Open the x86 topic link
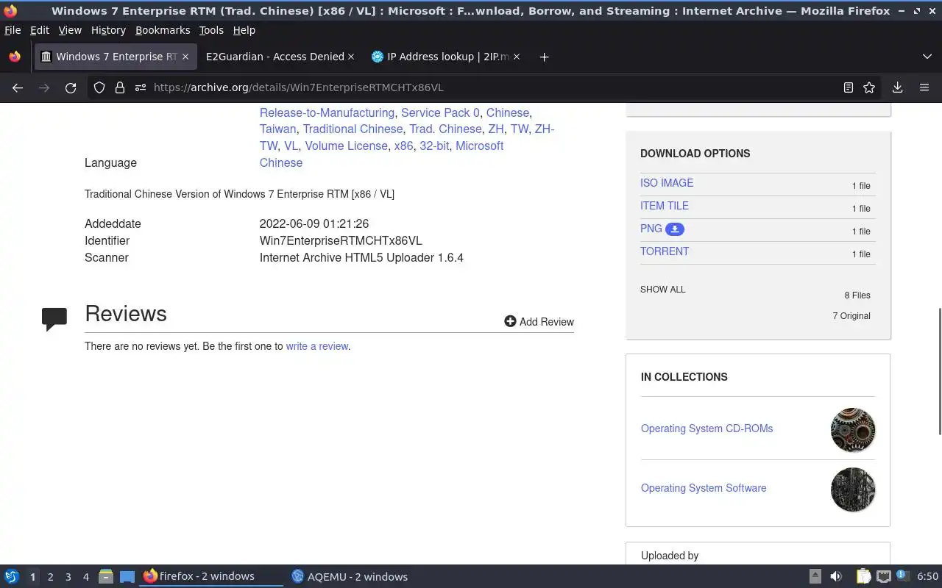Image resolution: width=942 pixels, height=588 pixels. coord(403,146)
